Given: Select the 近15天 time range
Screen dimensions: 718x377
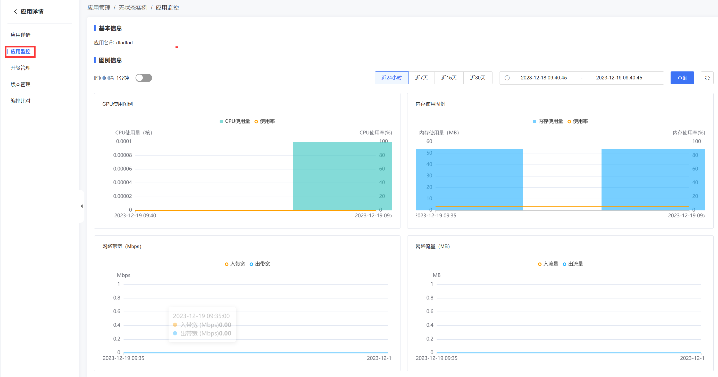Looking at the screenshot, I should [449, 78].
